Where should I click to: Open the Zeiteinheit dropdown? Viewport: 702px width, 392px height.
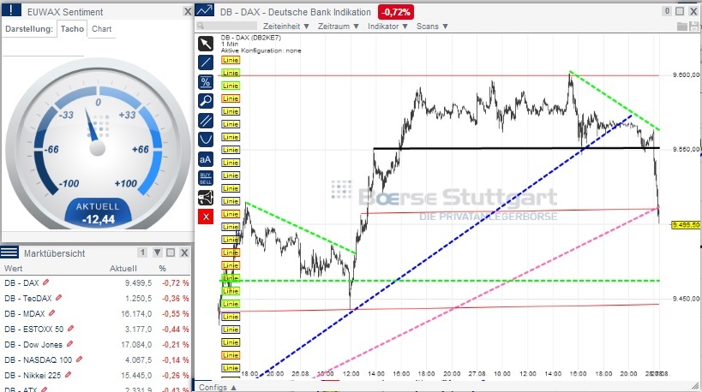pos(286,27)
